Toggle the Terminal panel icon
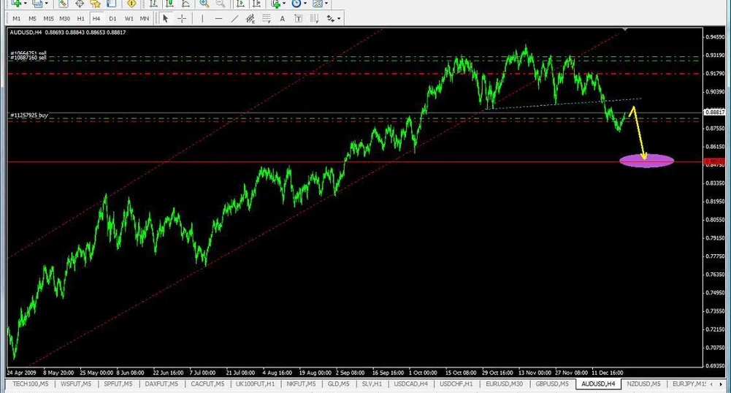The width and height of the screenshot is (731, 393). point(112,3)
